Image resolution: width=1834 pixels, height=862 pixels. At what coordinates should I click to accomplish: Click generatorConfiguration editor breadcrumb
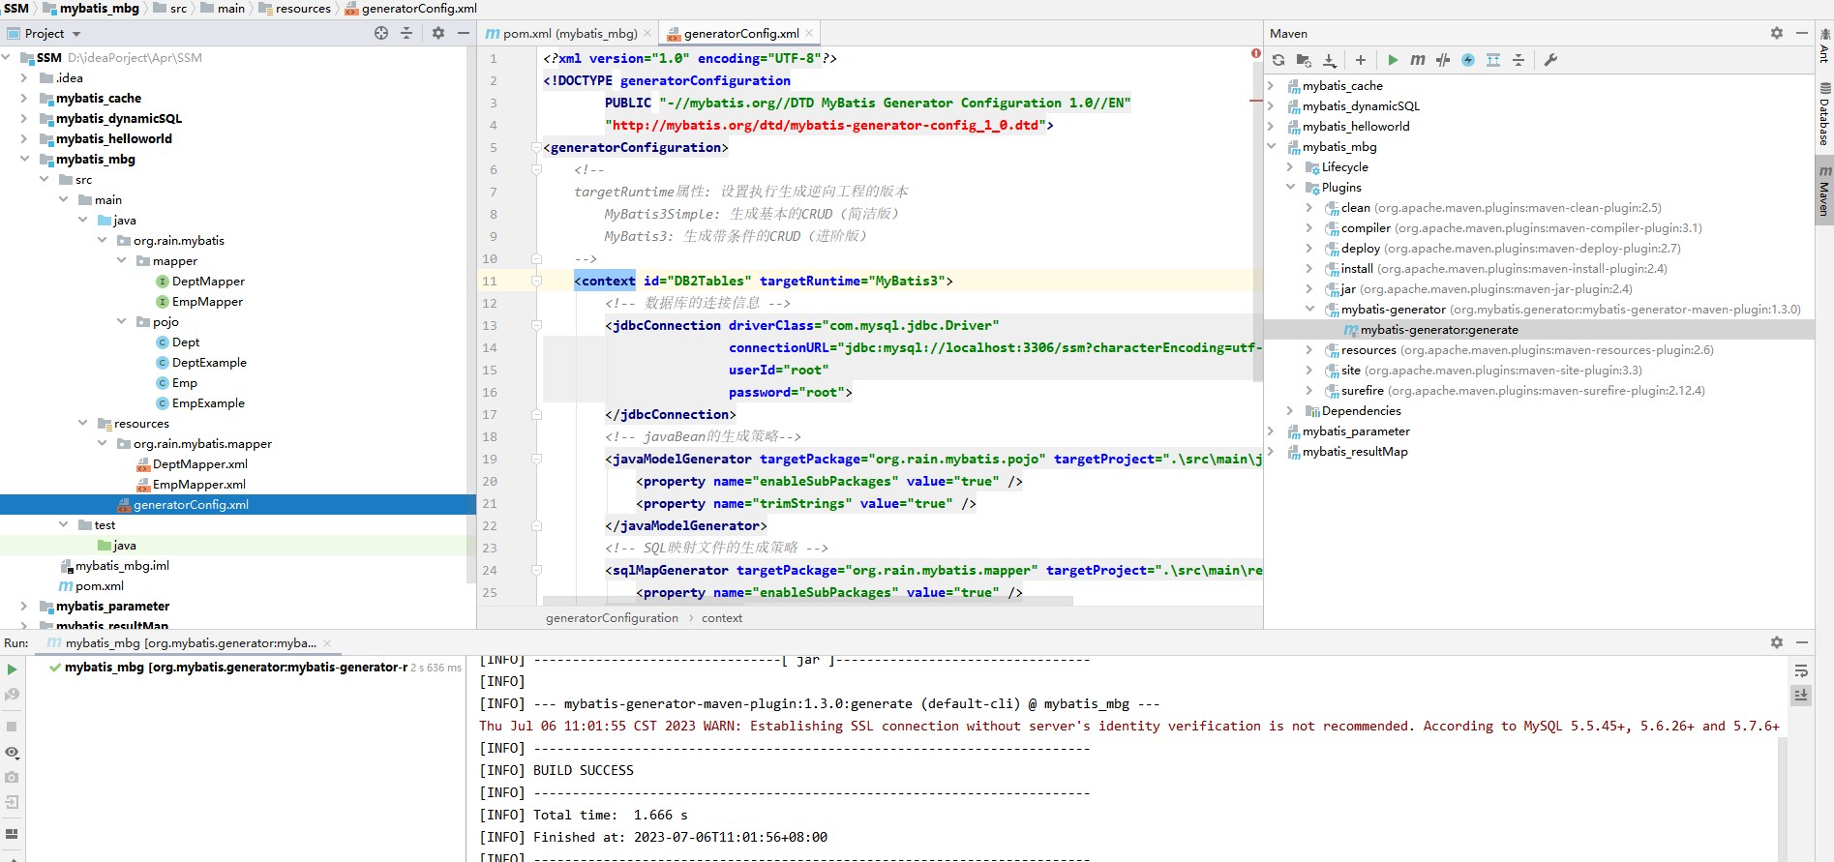click(612, 617)
